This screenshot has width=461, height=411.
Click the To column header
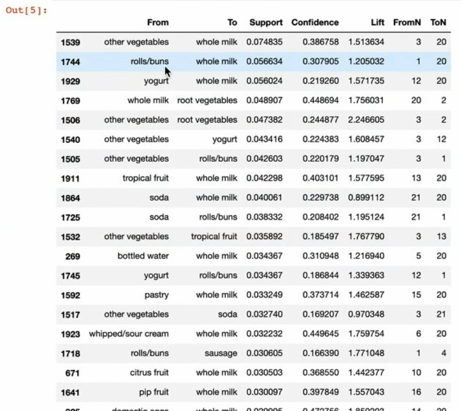pos(232,23)
